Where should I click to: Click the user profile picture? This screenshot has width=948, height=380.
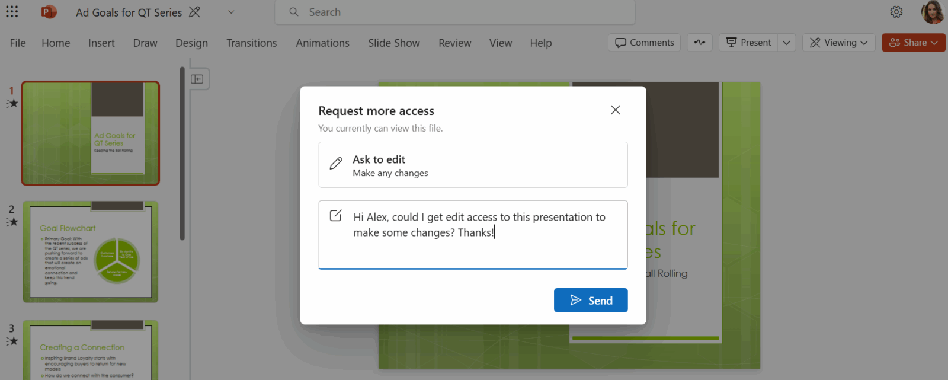932,12
